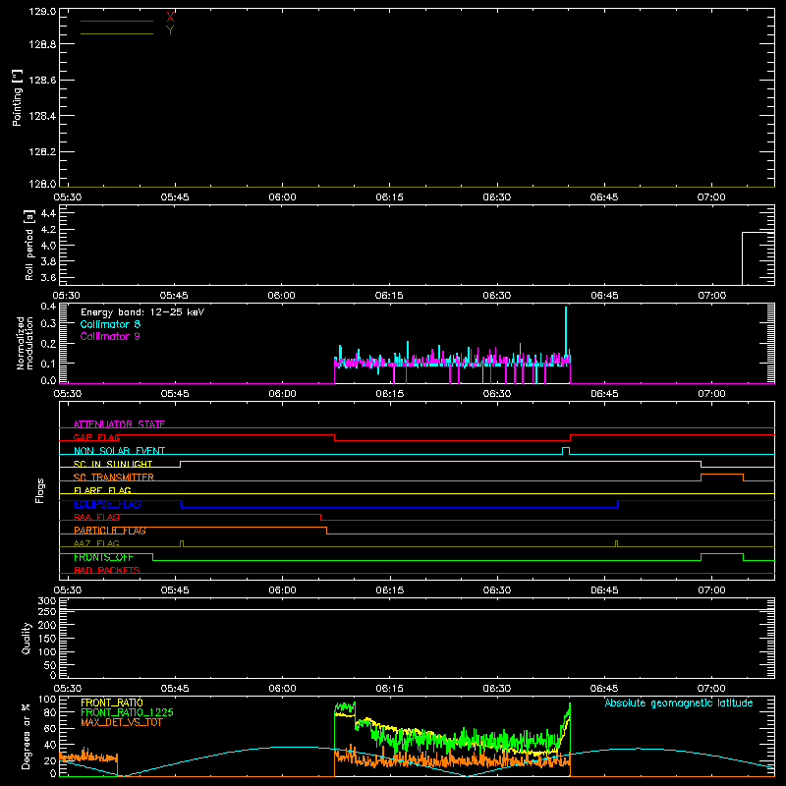
Task: Click the 'Collimator 8' legend label
Action: pos(110,324)
